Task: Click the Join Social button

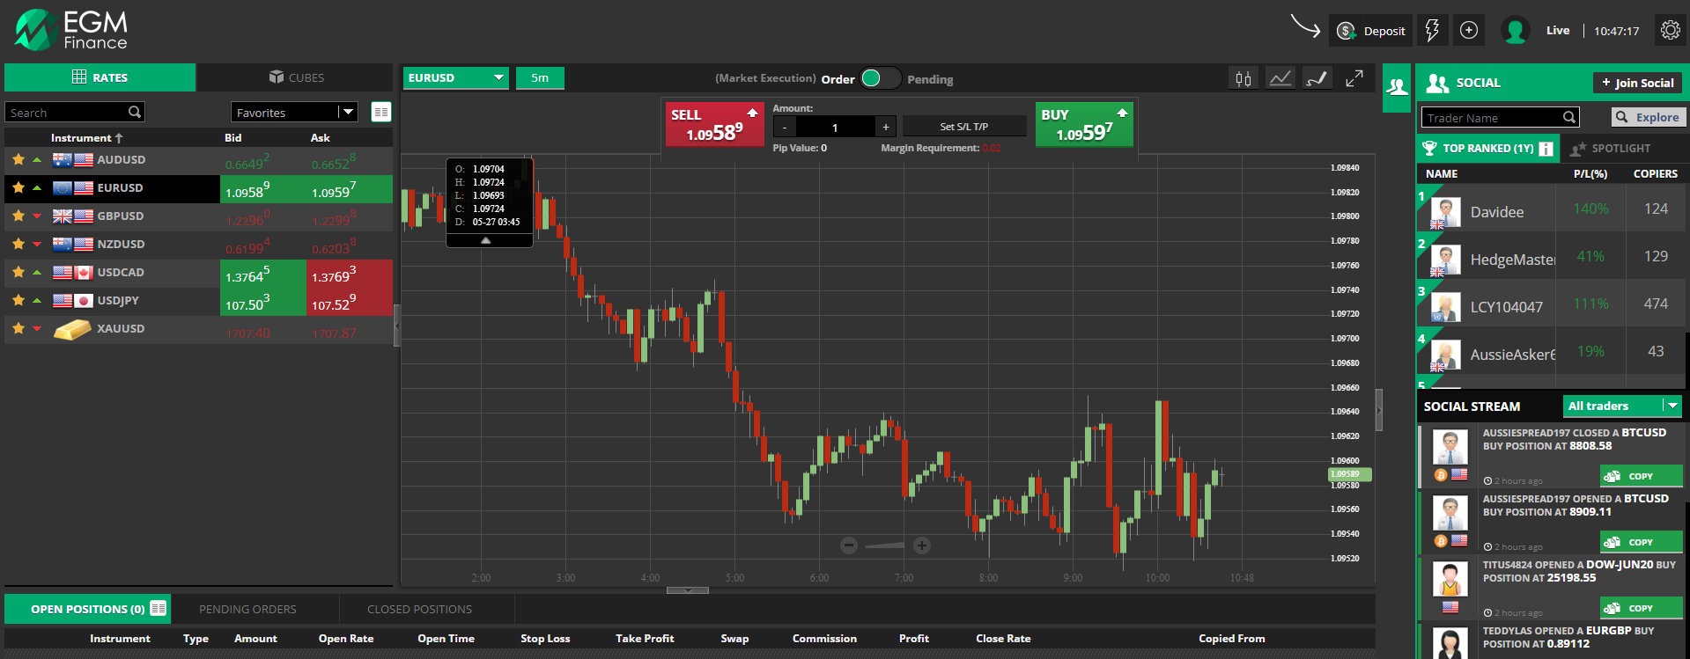Action: tap(1637, 83)
